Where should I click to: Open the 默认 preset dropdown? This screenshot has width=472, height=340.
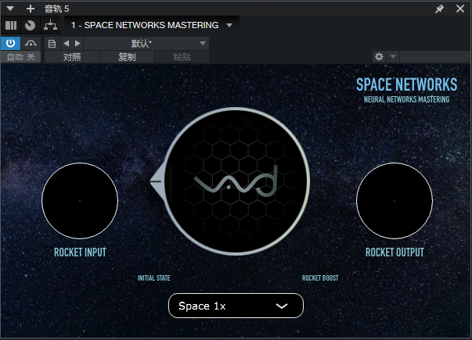coord(147,43)
